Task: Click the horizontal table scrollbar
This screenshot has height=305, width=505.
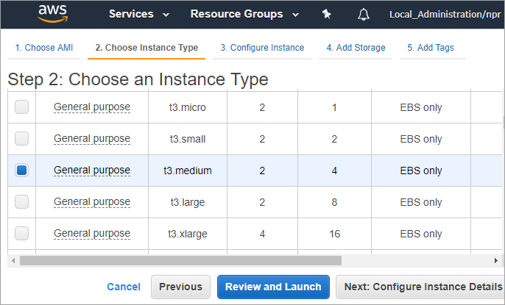Action: (x=180, y=260)
